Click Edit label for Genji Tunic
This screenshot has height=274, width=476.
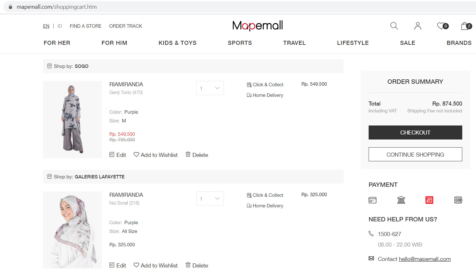[121, 155]
